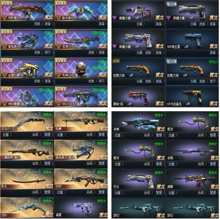Viewport: 220px width, 219px height.
Task: Click the 黄金套装 tag on the gold pistol card
Action: (x=7, y=60)
